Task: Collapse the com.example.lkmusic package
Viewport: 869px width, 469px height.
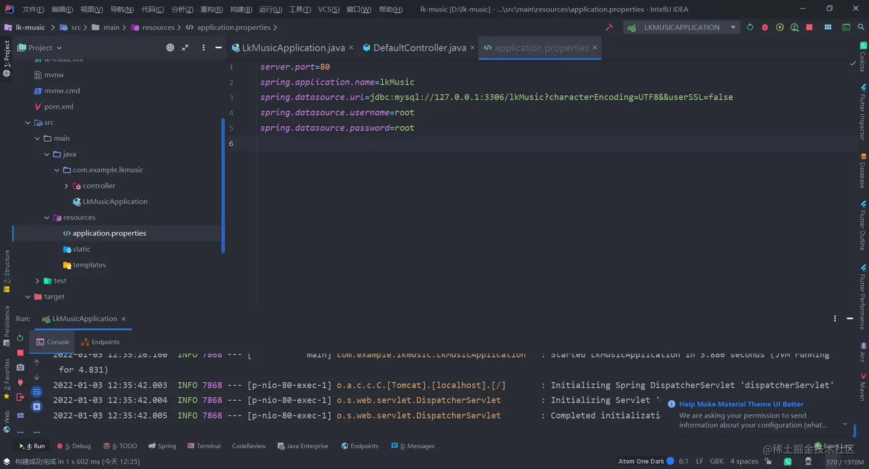Action: pyautogui.click(x=57, y=170)
